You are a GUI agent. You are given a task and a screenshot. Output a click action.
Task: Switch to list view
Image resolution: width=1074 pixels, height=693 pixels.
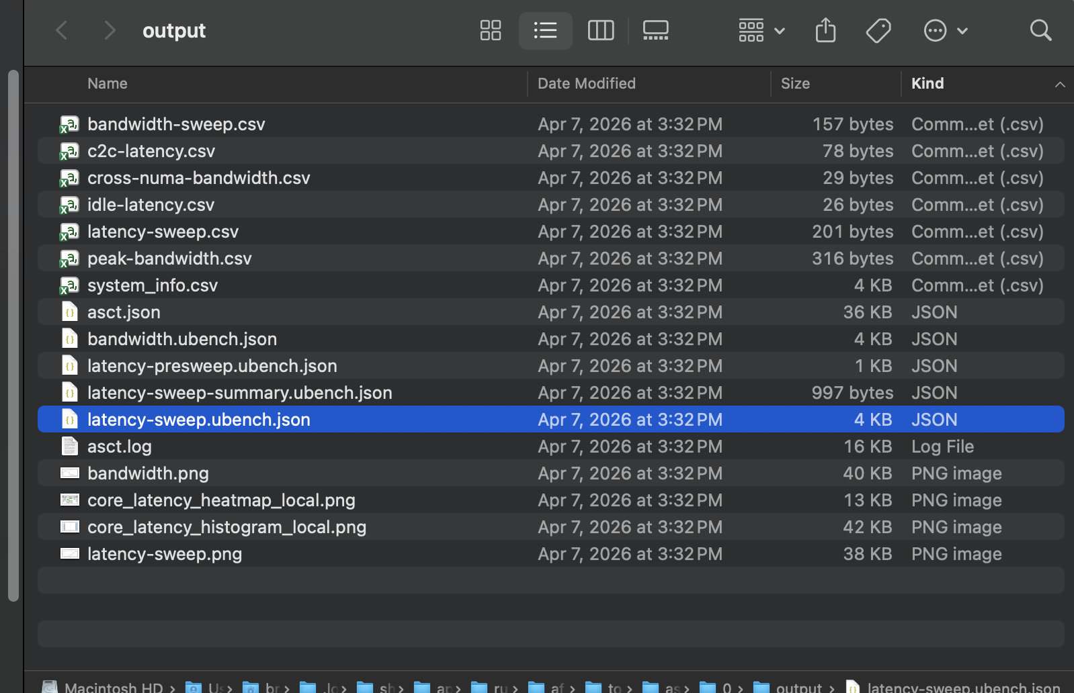pyautogui.click(x=545, y=30)
